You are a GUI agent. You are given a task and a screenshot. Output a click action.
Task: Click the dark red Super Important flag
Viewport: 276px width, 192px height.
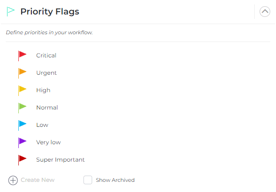point(22,160)
